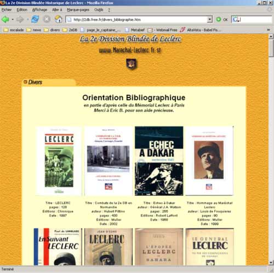Select the Jean d'Esme Leclerc cover
The width and height of the screenshot is (274, 273).
coord(109,247)
